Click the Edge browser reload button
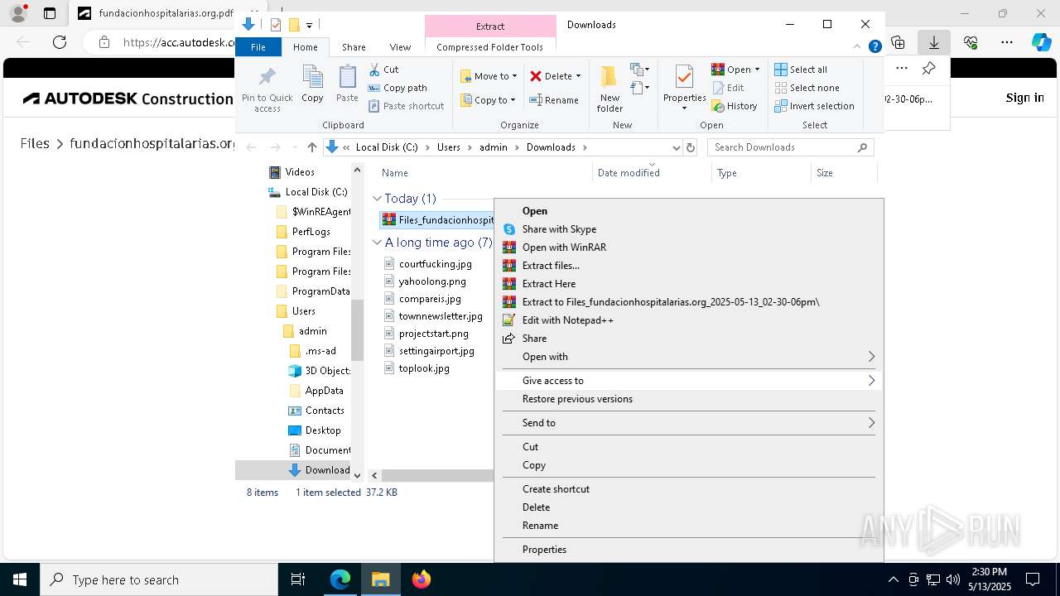The image size is (1060, 596). coord(60,42)
